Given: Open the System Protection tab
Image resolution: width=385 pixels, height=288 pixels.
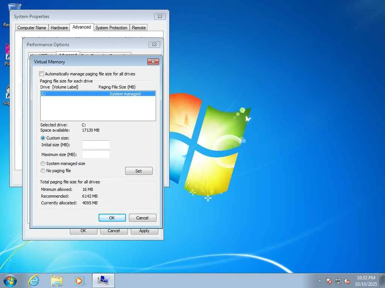Looking at the screenshot, I should point(111,28).
